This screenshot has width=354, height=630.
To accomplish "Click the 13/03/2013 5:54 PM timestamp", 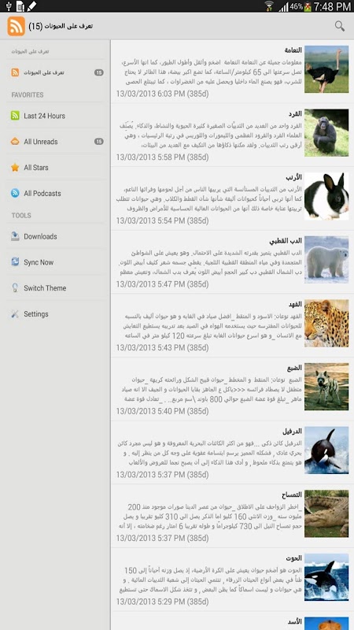I will (162, 220).
